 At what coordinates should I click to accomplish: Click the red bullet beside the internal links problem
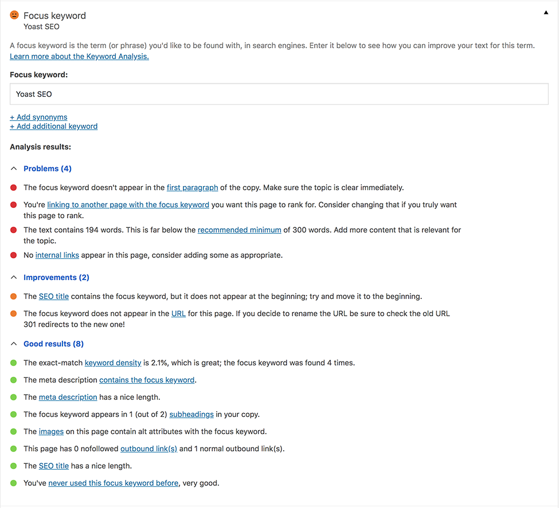[14, 255]
